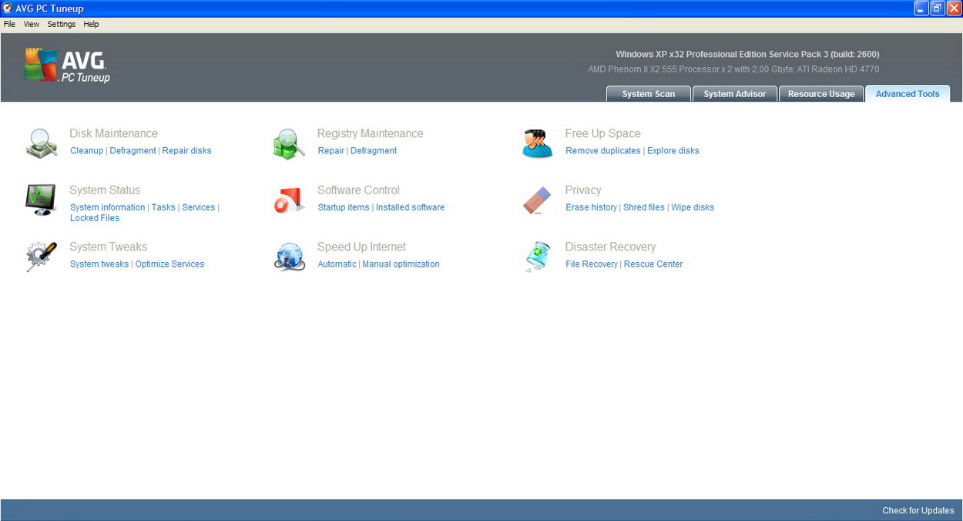The width and height of the screenshot is (963, 521).
Task: Launch Wipe disks tool
Action: [693, 207]
